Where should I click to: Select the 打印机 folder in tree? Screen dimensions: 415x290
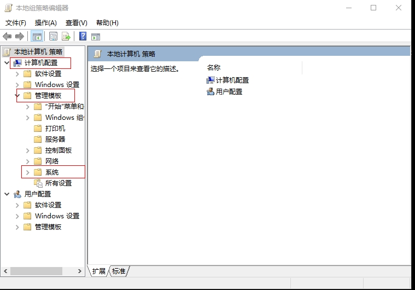[x=55, y=129]
